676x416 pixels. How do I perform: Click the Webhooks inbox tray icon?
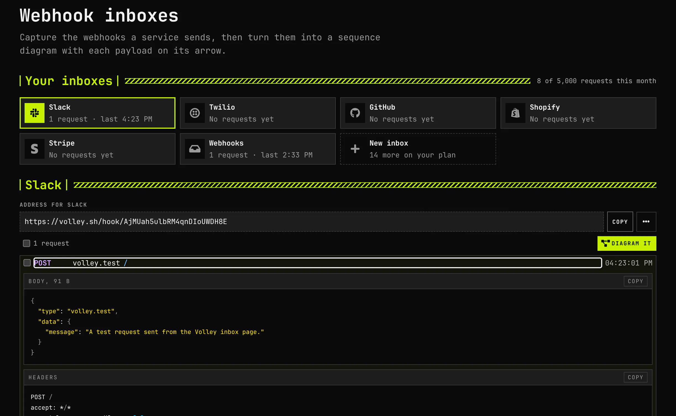point(195,149)
